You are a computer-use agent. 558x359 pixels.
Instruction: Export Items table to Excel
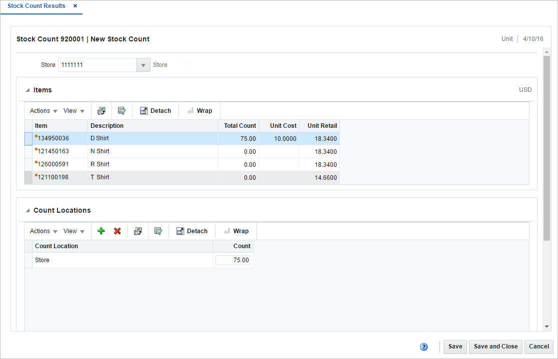(101, 110)
